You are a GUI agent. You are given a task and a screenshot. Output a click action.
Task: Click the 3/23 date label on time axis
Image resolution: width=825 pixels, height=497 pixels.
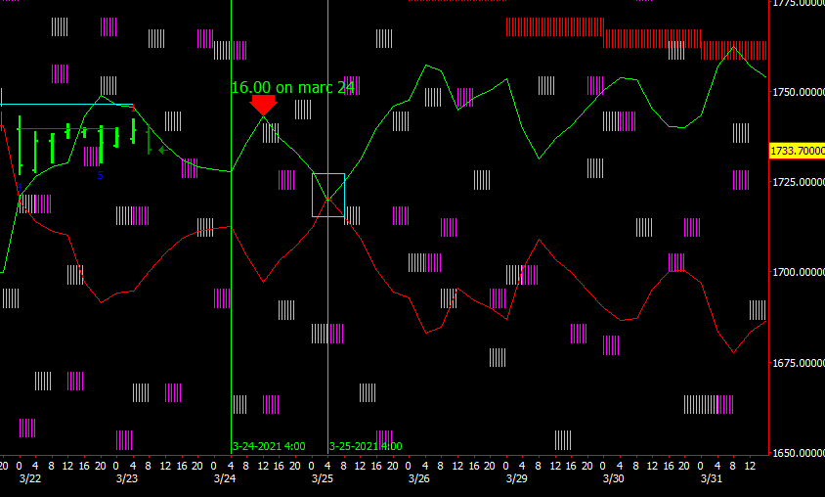click(127, 478)
